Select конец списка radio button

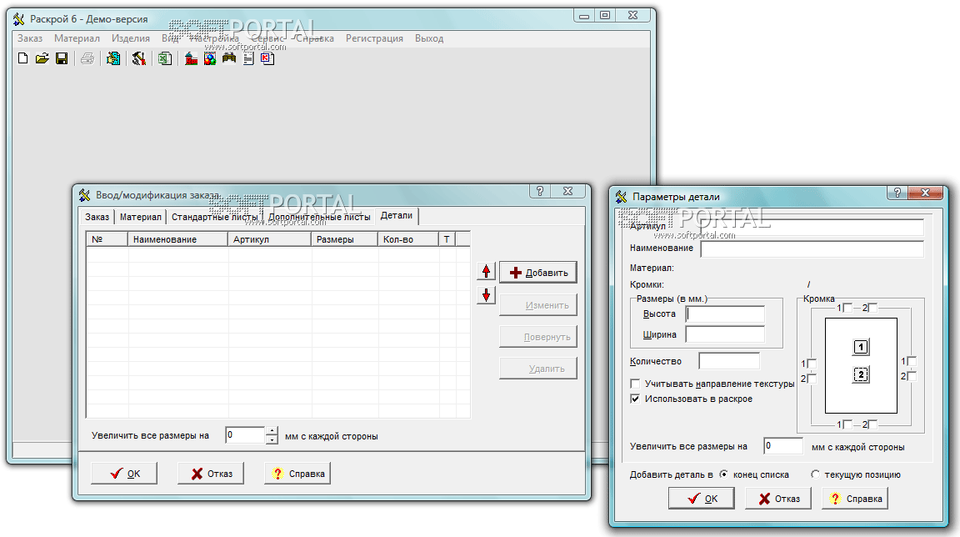click(723, 474)
